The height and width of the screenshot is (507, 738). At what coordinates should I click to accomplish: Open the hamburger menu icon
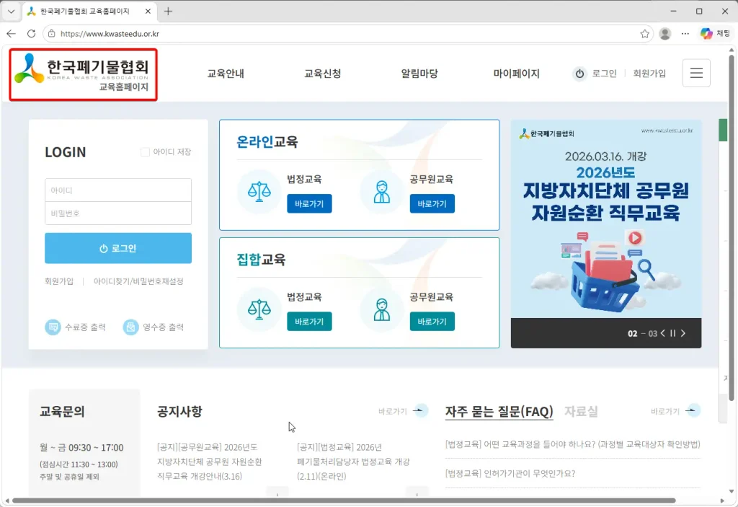[696, 73]
